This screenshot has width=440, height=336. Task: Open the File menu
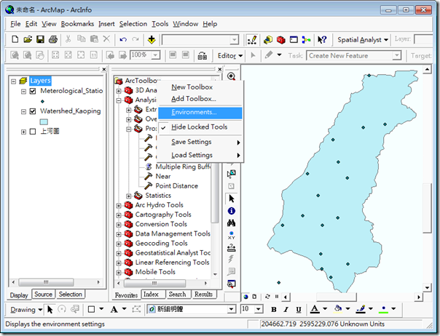[15, 24]
